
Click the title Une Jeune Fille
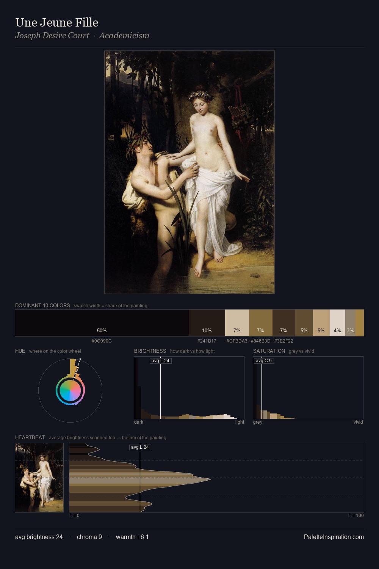click(x=57, y=22)
